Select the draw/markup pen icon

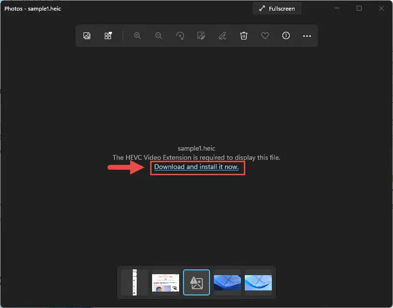(x=222, y=36)
